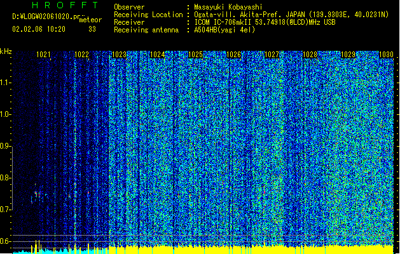Click the 1.0 frequency axis label
400x254 pixels.
5,115
